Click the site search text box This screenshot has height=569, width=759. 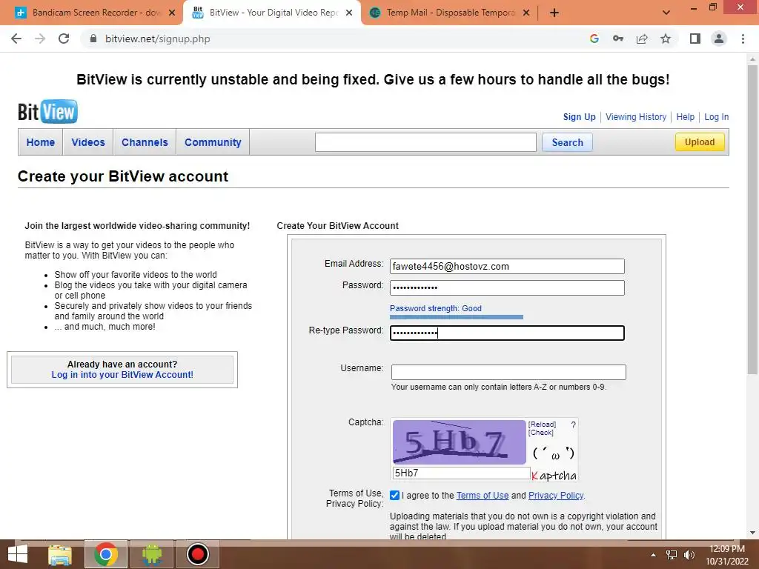[x=425, y=142]
